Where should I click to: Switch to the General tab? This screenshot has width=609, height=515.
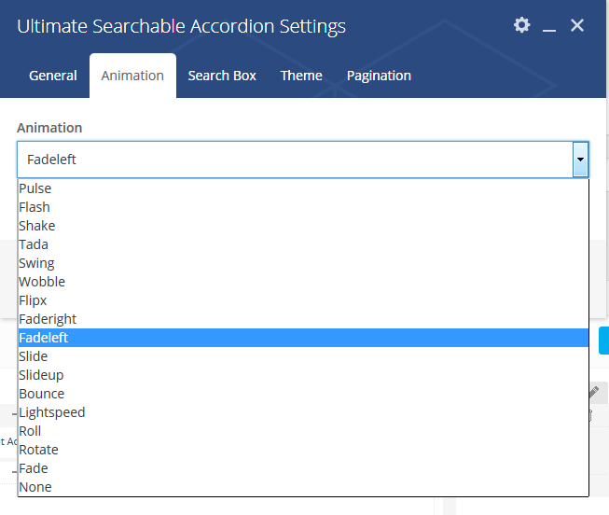pos(53,76)
